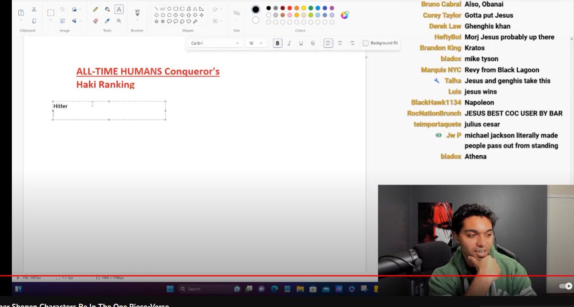Choose the red color swatch
Screen dimensions: 574x307
pyautogui.click(x=290, y=8)
